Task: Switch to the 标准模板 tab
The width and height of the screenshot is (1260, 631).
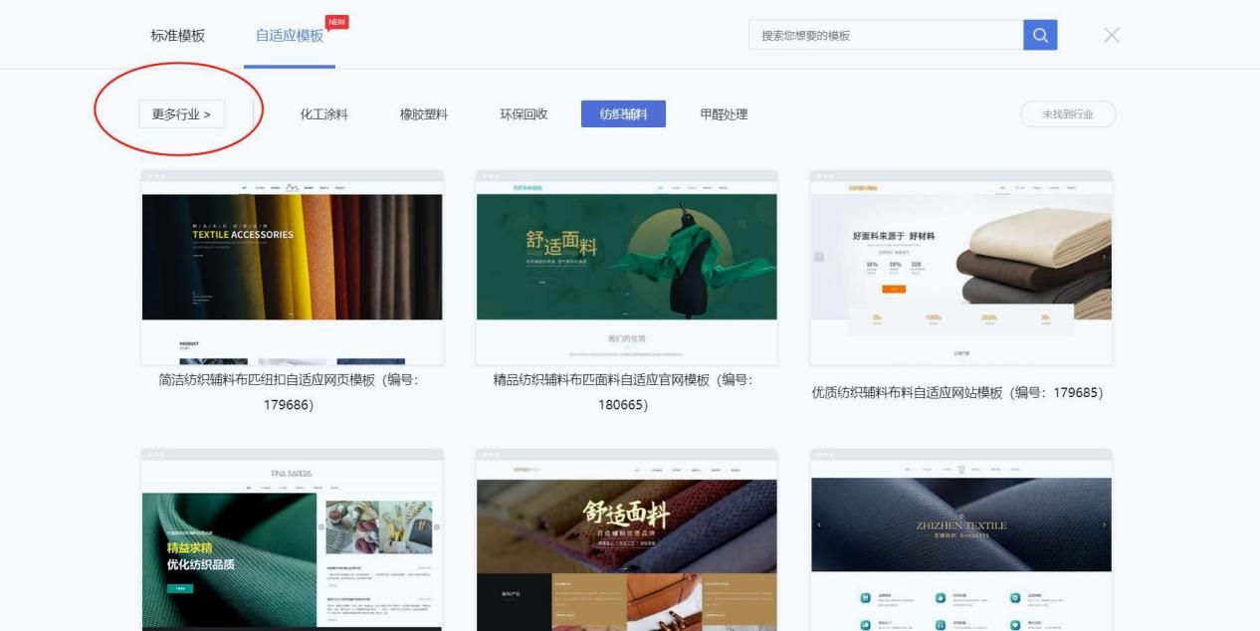Action: pyautogui.click(x=178, y=35)
